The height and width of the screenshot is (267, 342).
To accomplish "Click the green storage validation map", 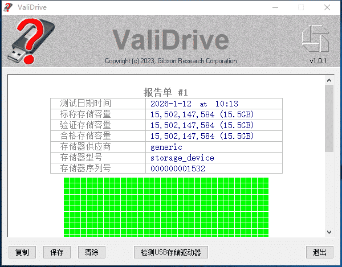I will [x=166, y=206].
